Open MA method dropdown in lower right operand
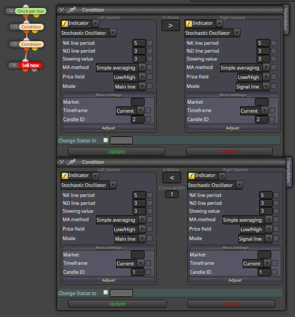The image size is (295, 317). (269, 220)
